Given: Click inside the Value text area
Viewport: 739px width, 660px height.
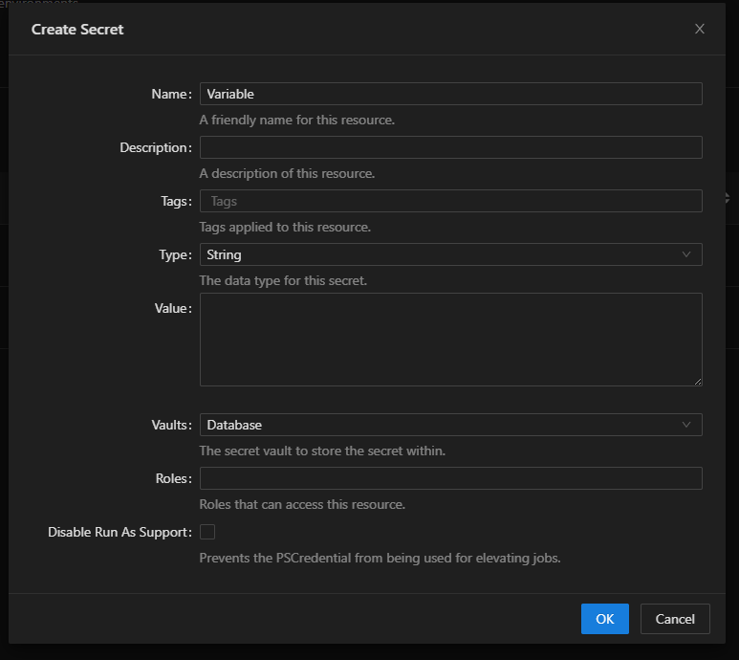Looking at the screenshot, I should coord(450,340).
